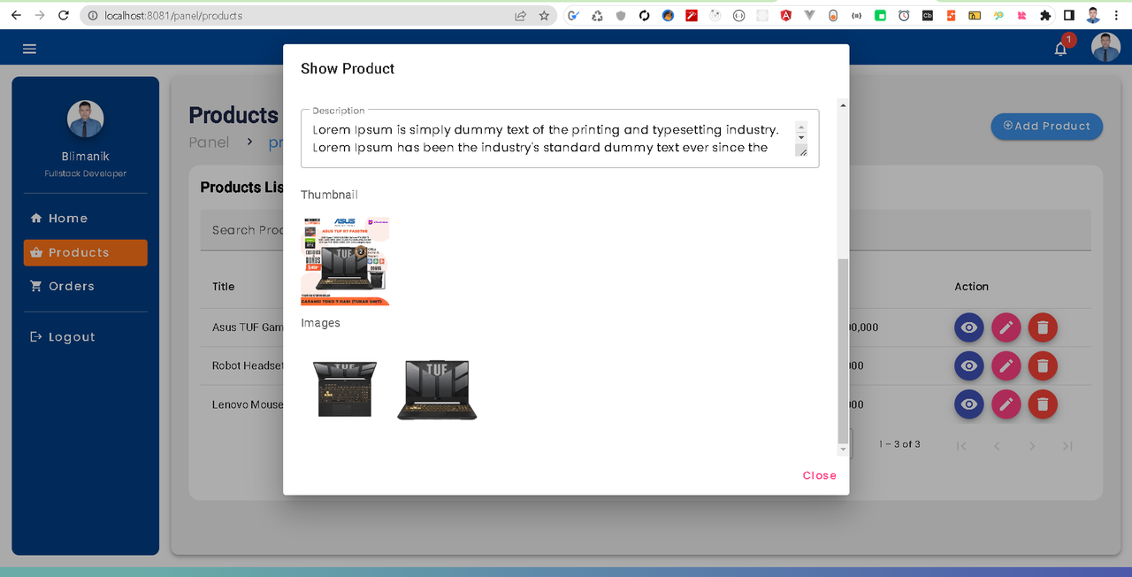The width and height of the screenshot is (1132, 577).
Task: Click the Title column header
Action: 224,287
